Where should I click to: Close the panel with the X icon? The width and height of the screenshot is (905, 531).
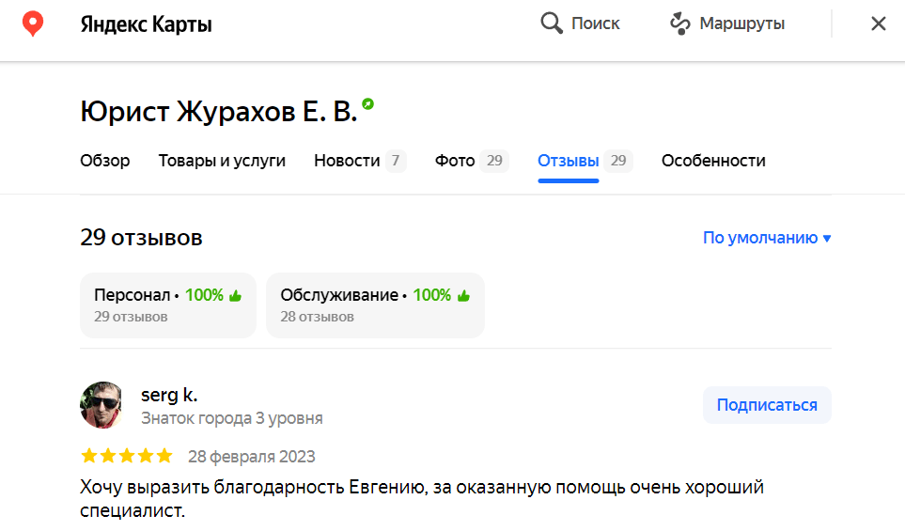(x=878, y=23)
